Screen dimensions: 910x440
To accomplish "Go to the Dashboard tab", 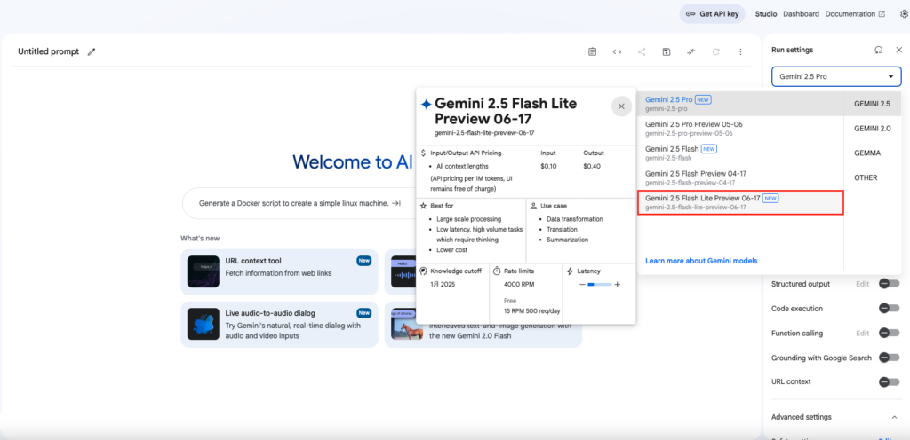I will pos(801,14).
